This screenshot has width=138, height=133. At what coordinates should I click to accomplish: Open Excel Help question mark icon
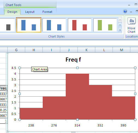point(125,11)
